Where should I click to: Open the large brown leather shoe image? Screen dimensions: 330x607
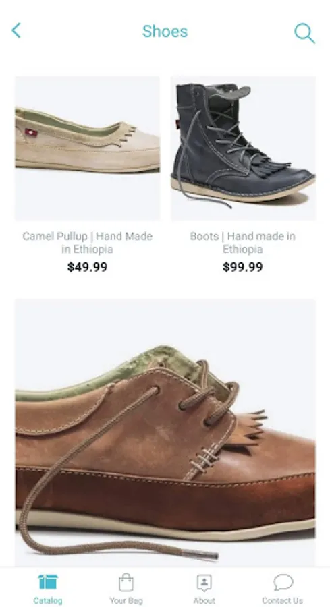coord(165,432)
